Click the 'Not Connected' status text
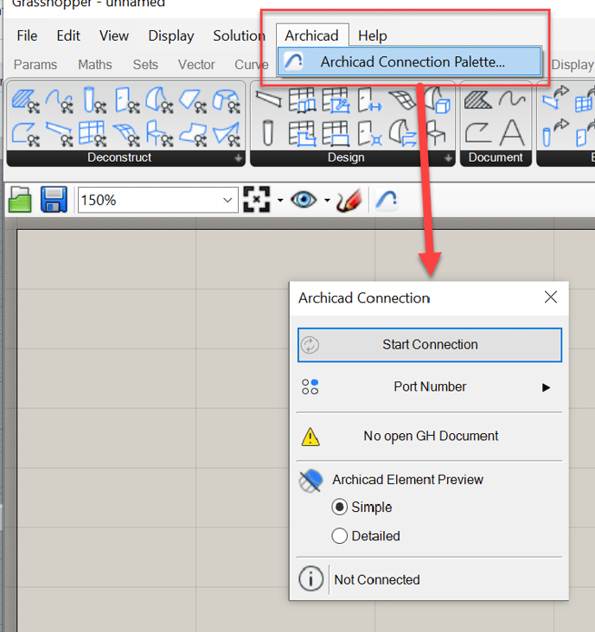Screen dimensions: 595x632 [x=377, y=579]
